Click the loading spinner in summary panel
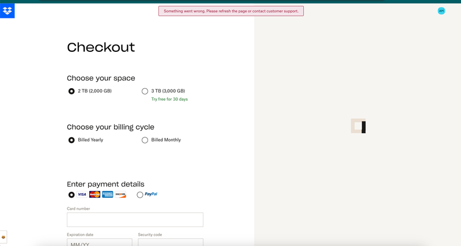The image size is (461, 246). pos(358,126)
